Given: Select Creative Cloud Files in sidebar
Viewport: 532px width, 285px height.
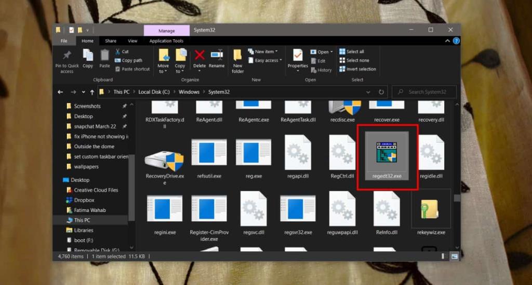Looking at the screenshot, I should (96, 190).
